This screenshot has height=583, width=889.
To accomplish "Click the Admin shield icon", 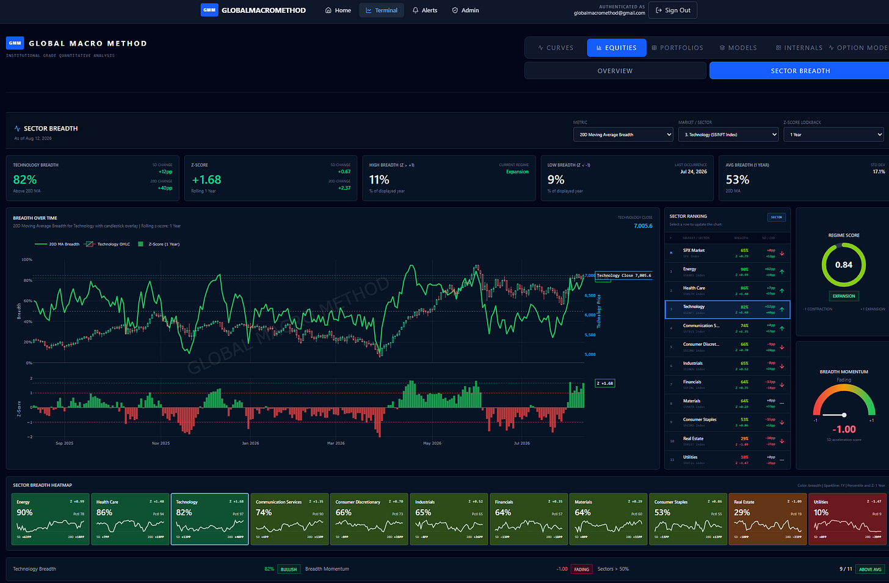I will point(455,10).
